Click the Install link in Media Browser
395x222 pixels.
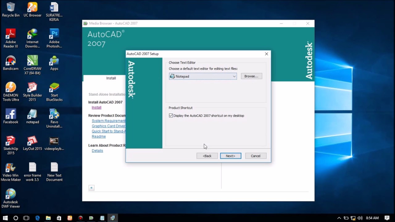[97, 108]
